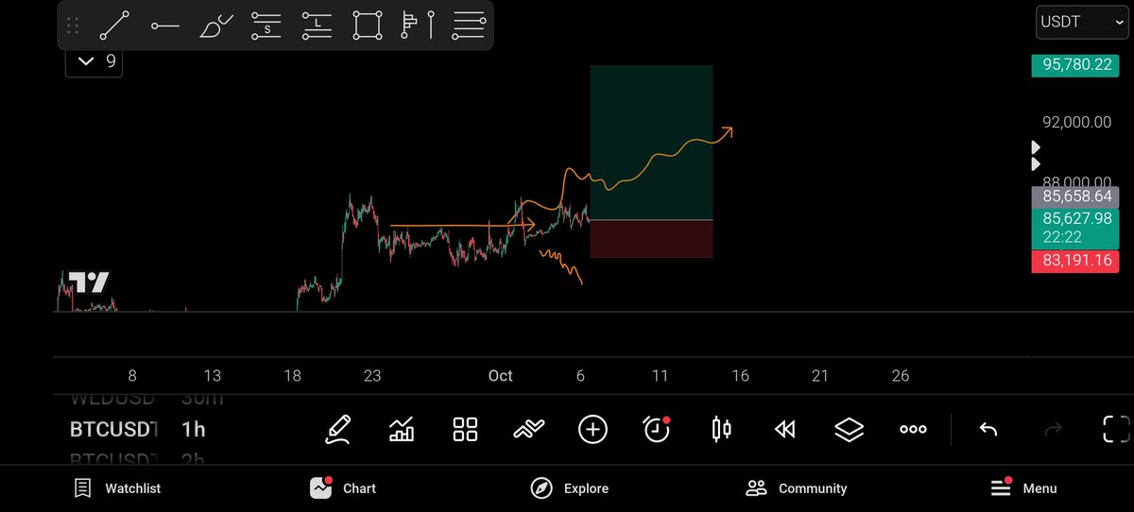Open the USDT currency dropdown
This screenshot has width=1134, height=512.
coord(1081,21)
